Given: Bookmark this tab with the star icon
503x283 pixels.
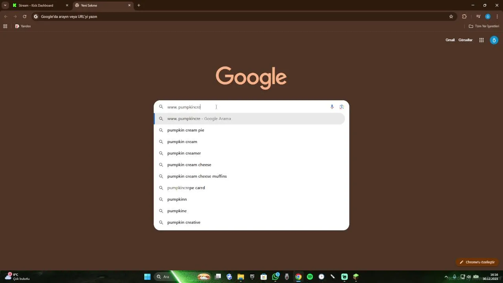Looking at the screenshot, I should 451,17.
